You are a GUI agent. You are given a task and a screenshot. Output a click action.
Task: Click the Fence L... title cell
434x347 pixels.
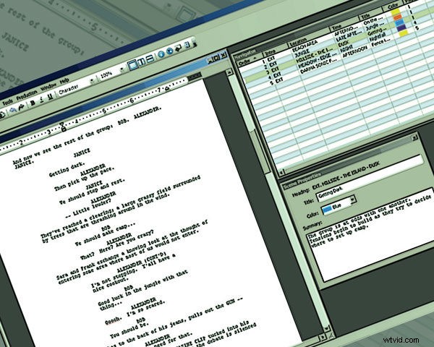click(x=383, y=42)
